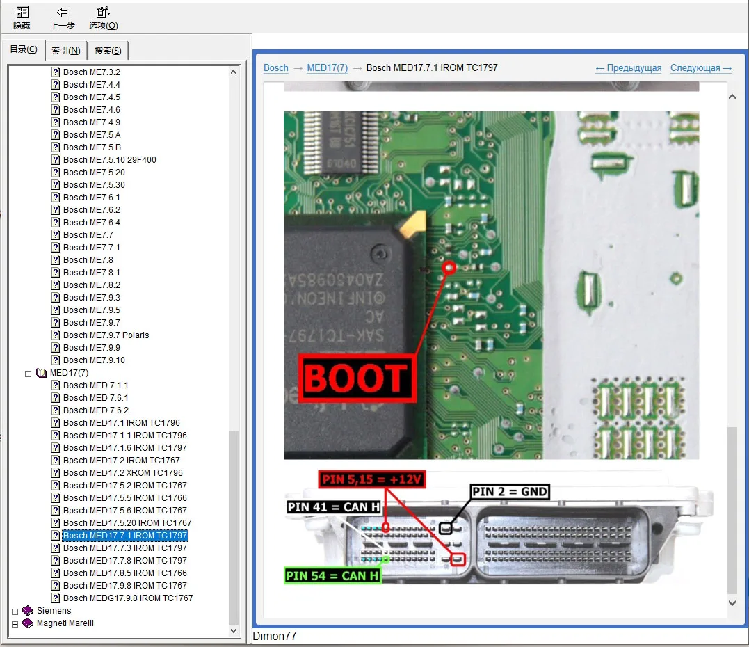Screen dimensions: 749x647
Task: Go to the Следующая next page link
Action: coord(700,67)
